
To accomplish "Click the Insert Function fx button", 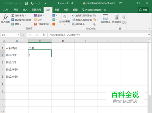I will pos(5,18).
